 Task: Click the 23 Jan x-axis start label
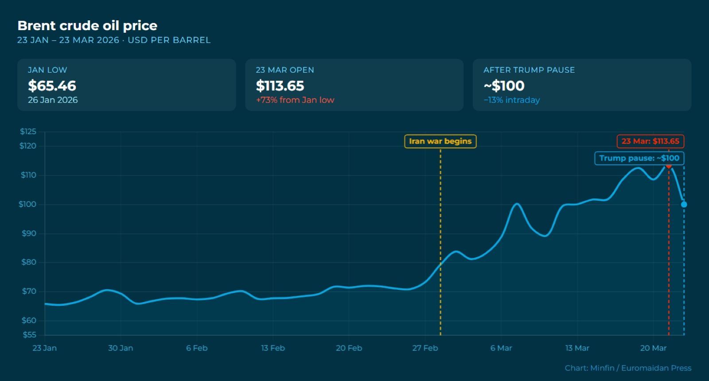click(44, 348)
